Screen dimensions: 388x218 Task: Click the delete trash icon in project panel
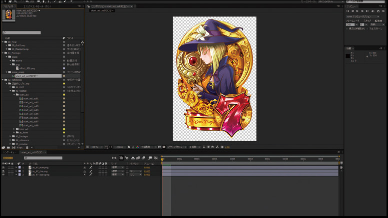pos(27,147)
